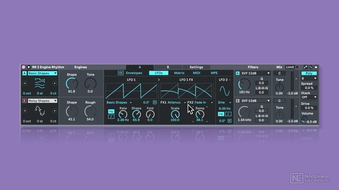Open the MIDI section
This screenshot has width=339, height=190.
click(x=197, y=73)
